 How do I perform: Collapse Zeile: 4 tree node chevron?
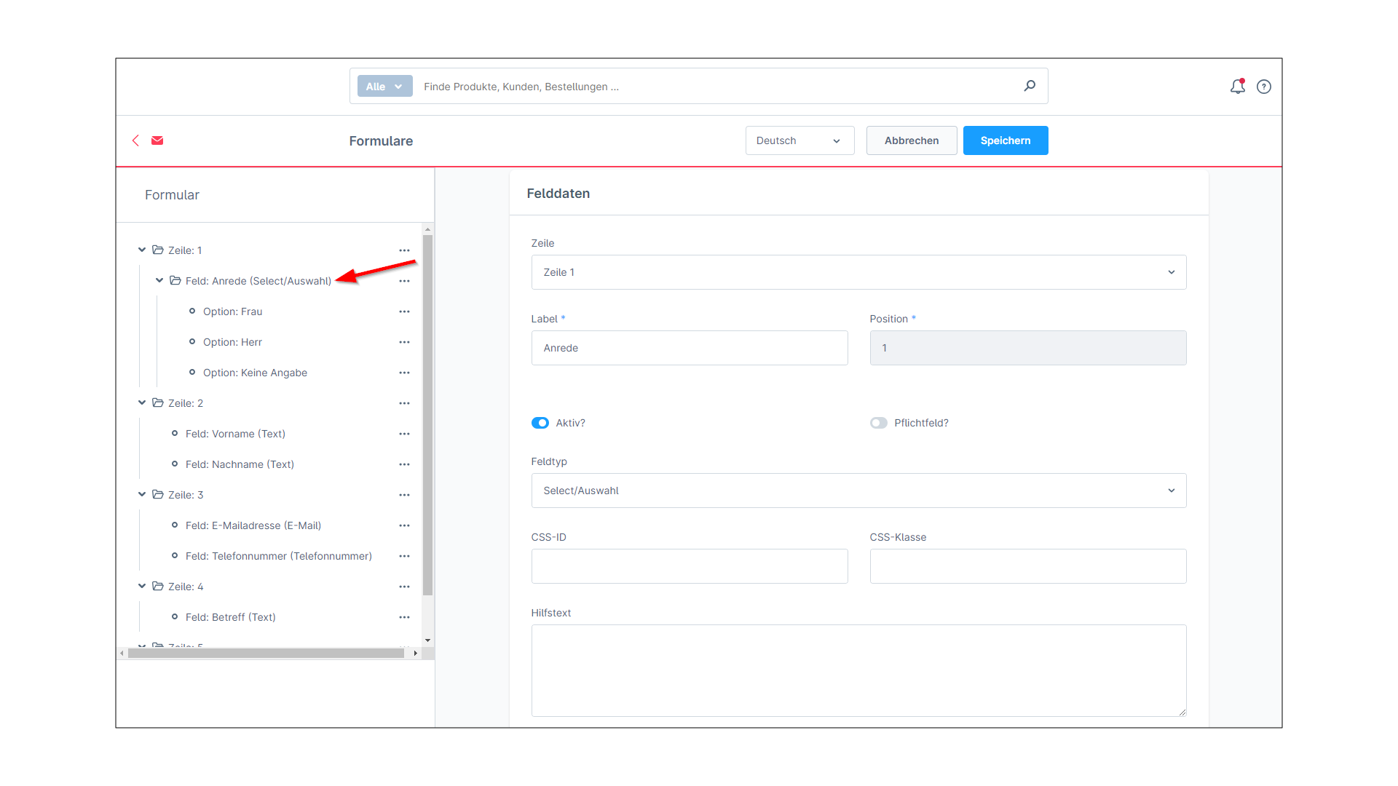point(142,586)
